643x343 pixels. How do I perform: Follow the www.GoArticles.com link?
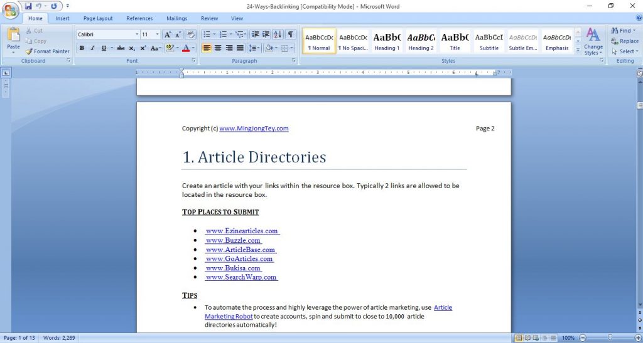[239, 259]
